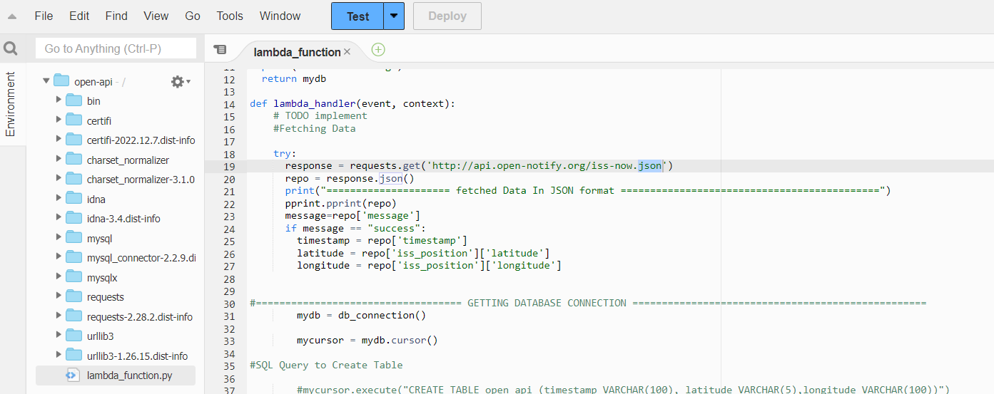The height and width of the screenshot is (394, 994).
Task: Click the '#SQL Query to Create Table' comment
Action: [x=326, y=365]
